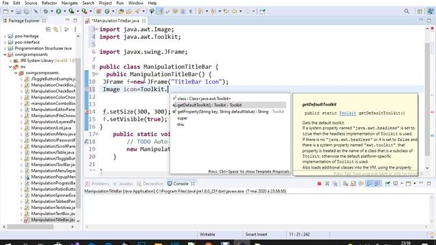Viewport: 436px width, 245px height.
Task: Open the Open Perspective icon
Action: (420, 12)
